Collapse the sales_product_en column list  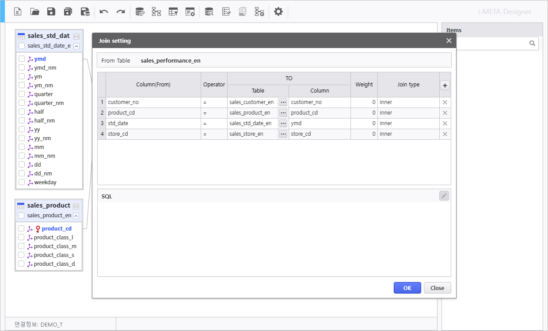click(x=76, y=216)
